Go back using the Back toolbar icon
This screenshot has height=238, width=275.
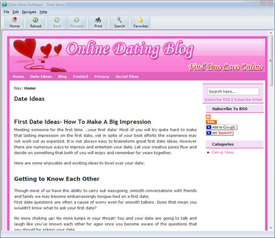[x=57, y=20]
